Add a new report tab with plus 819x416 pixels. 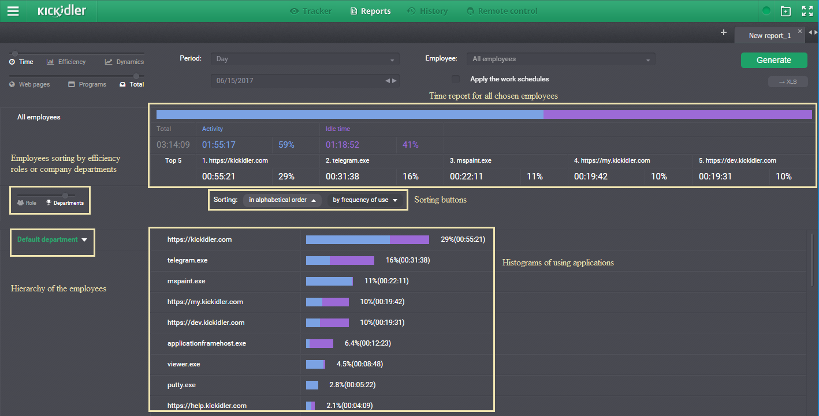tap(724, 32)
